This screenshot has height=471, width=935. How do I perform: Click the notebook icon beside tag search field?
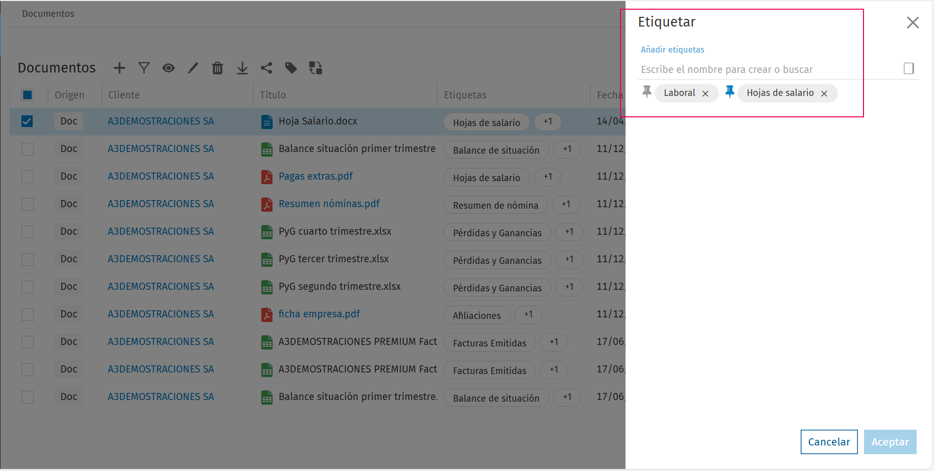click(x=909, y=68)
